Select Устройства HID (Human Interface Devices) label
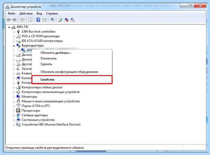Image resolution: width=210 pixels, height=155 pixels. coord(51,124)
